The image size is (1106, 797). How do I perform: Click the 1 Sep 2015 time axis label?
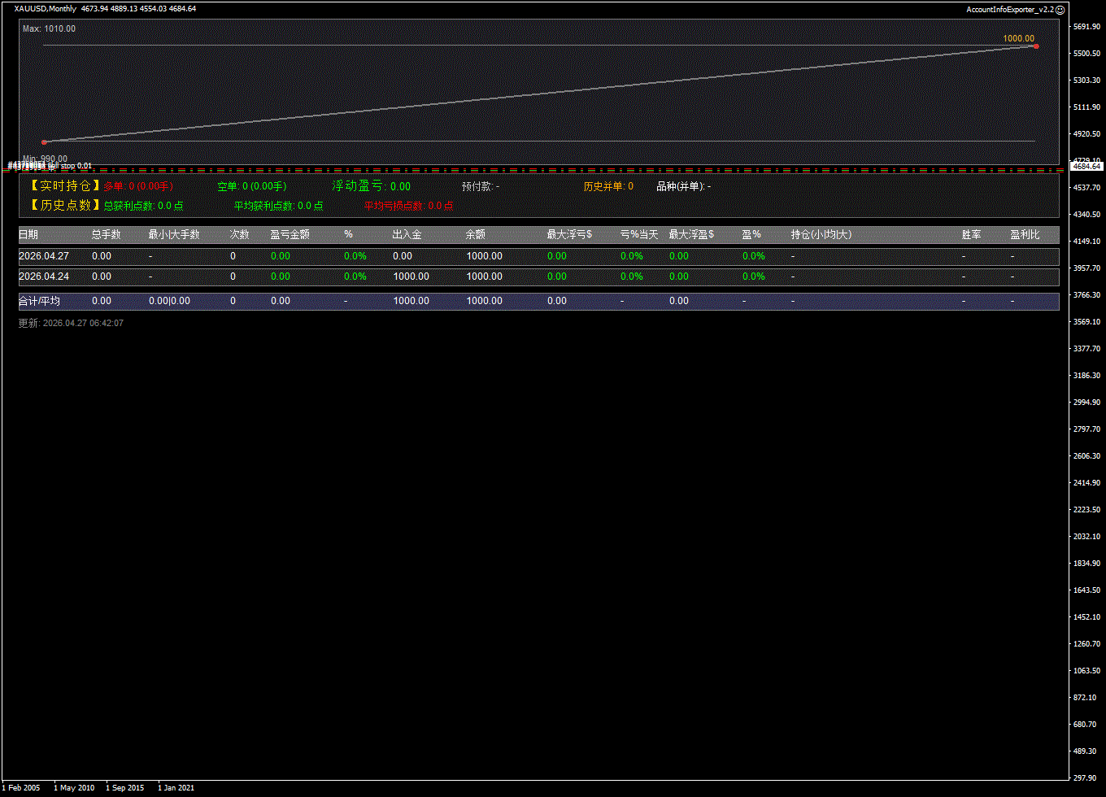pyautogui.click(x=124, y=787)
